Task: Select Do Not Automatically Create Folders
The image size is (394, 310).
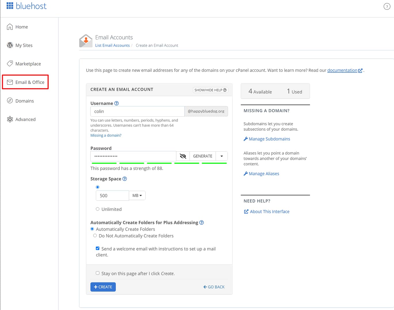Action: click(95, 235)
